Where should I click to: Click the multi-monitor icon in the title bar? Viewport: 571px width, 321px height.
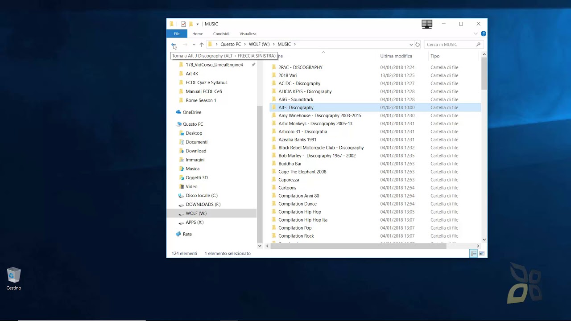427,24
